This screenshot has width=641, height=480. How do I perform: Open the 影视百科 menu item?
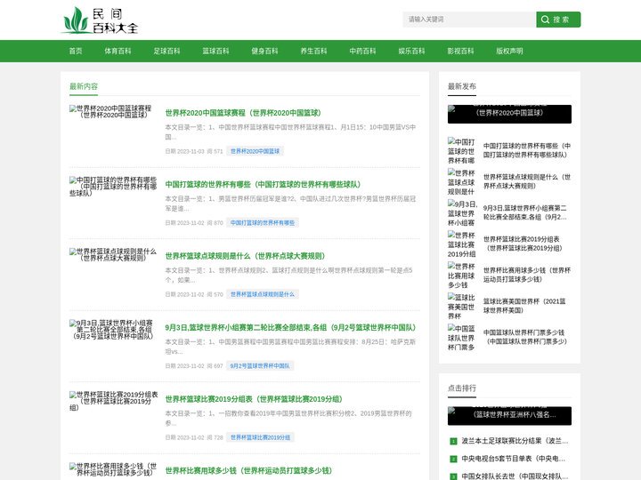click(461, 51)
